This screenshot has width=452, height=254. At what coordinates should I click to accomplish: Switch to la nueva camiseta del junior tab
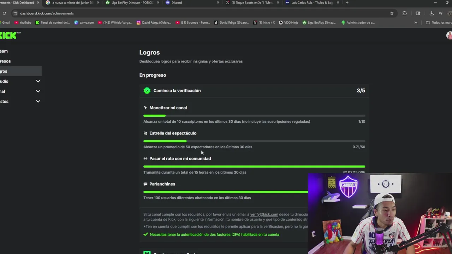point(72,2)
